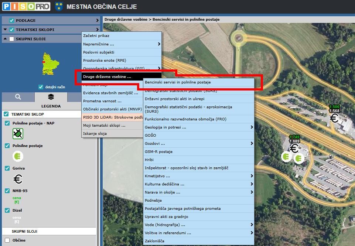Toggle the detajlni način checkbox
355x246 pixels.
pos(41,87)
